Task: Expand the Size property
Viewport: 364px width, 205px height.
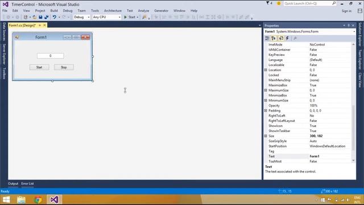Action: point(266,136)
